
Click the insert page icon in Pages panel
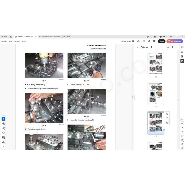172,47
